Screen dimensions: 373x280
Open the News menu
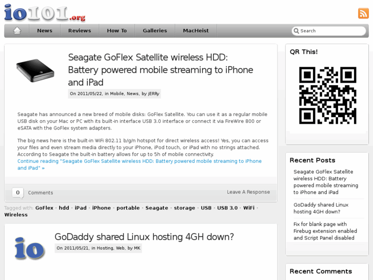click(45, 31)
